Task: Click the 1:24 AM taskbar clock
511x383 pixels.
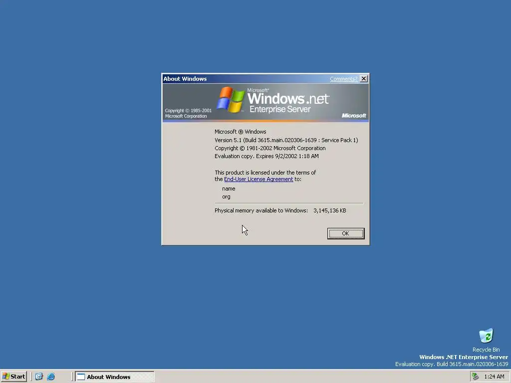Action: point(494,377)
